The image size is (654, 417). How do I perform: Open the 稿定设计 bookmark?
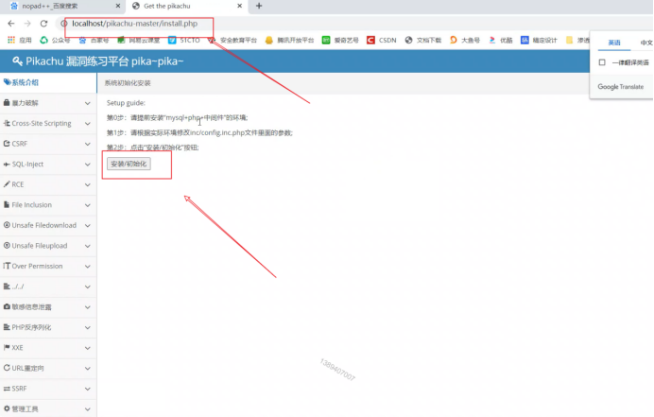coord(539,40)
